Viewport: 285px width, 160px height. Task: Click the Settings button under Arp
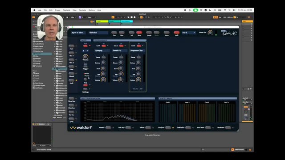tap(85, 89)
